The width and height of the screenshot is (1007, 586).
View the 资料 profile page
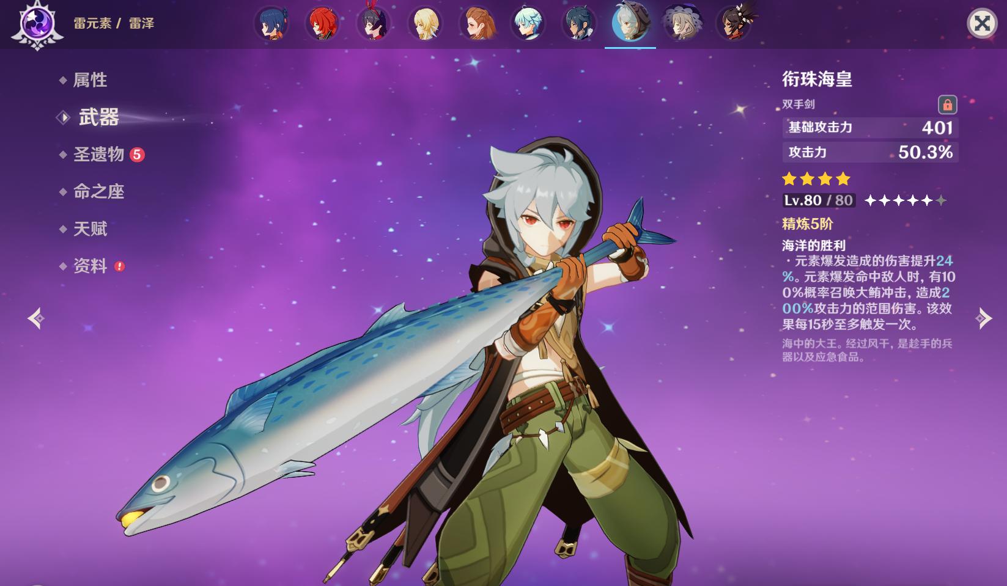tap(90, 266)
